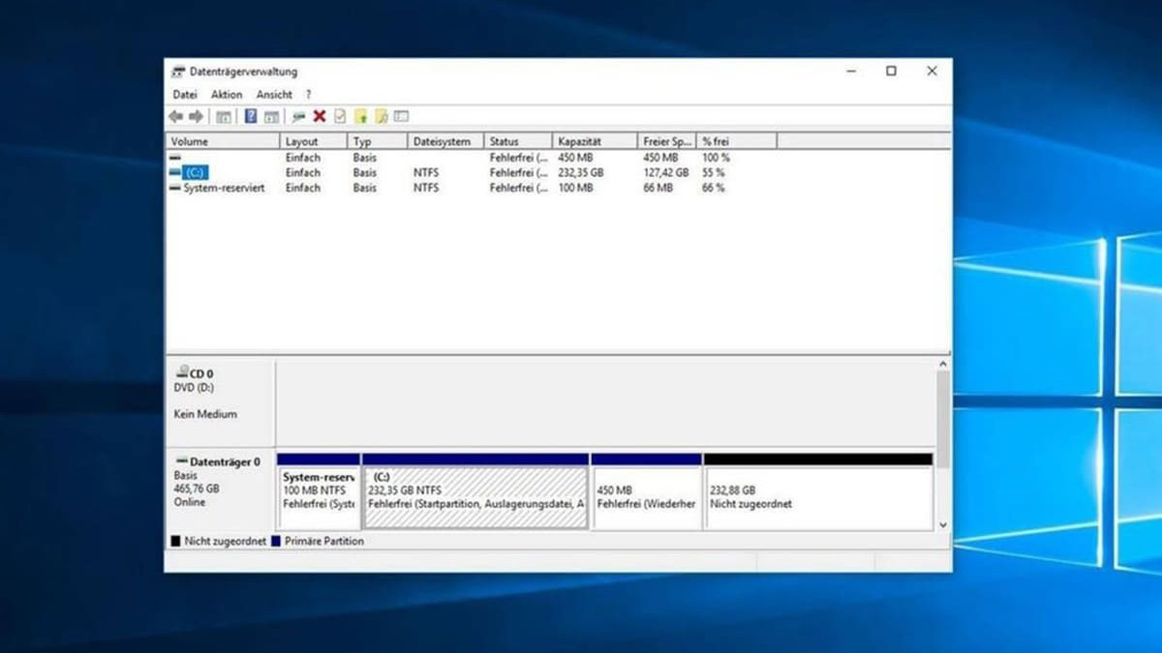Sort by the Volume column header
Screen dimensions: 1162x653
click(x=223, y=141)
